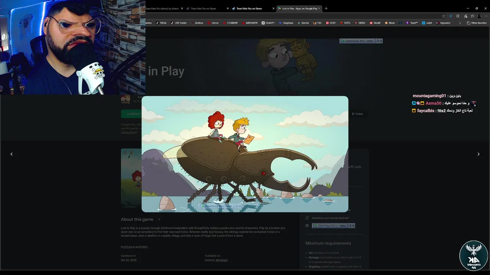Bookmark this page with the star icon
This screenshot has width=490, height=275.
pyautogui.click(x=444, y=16)
